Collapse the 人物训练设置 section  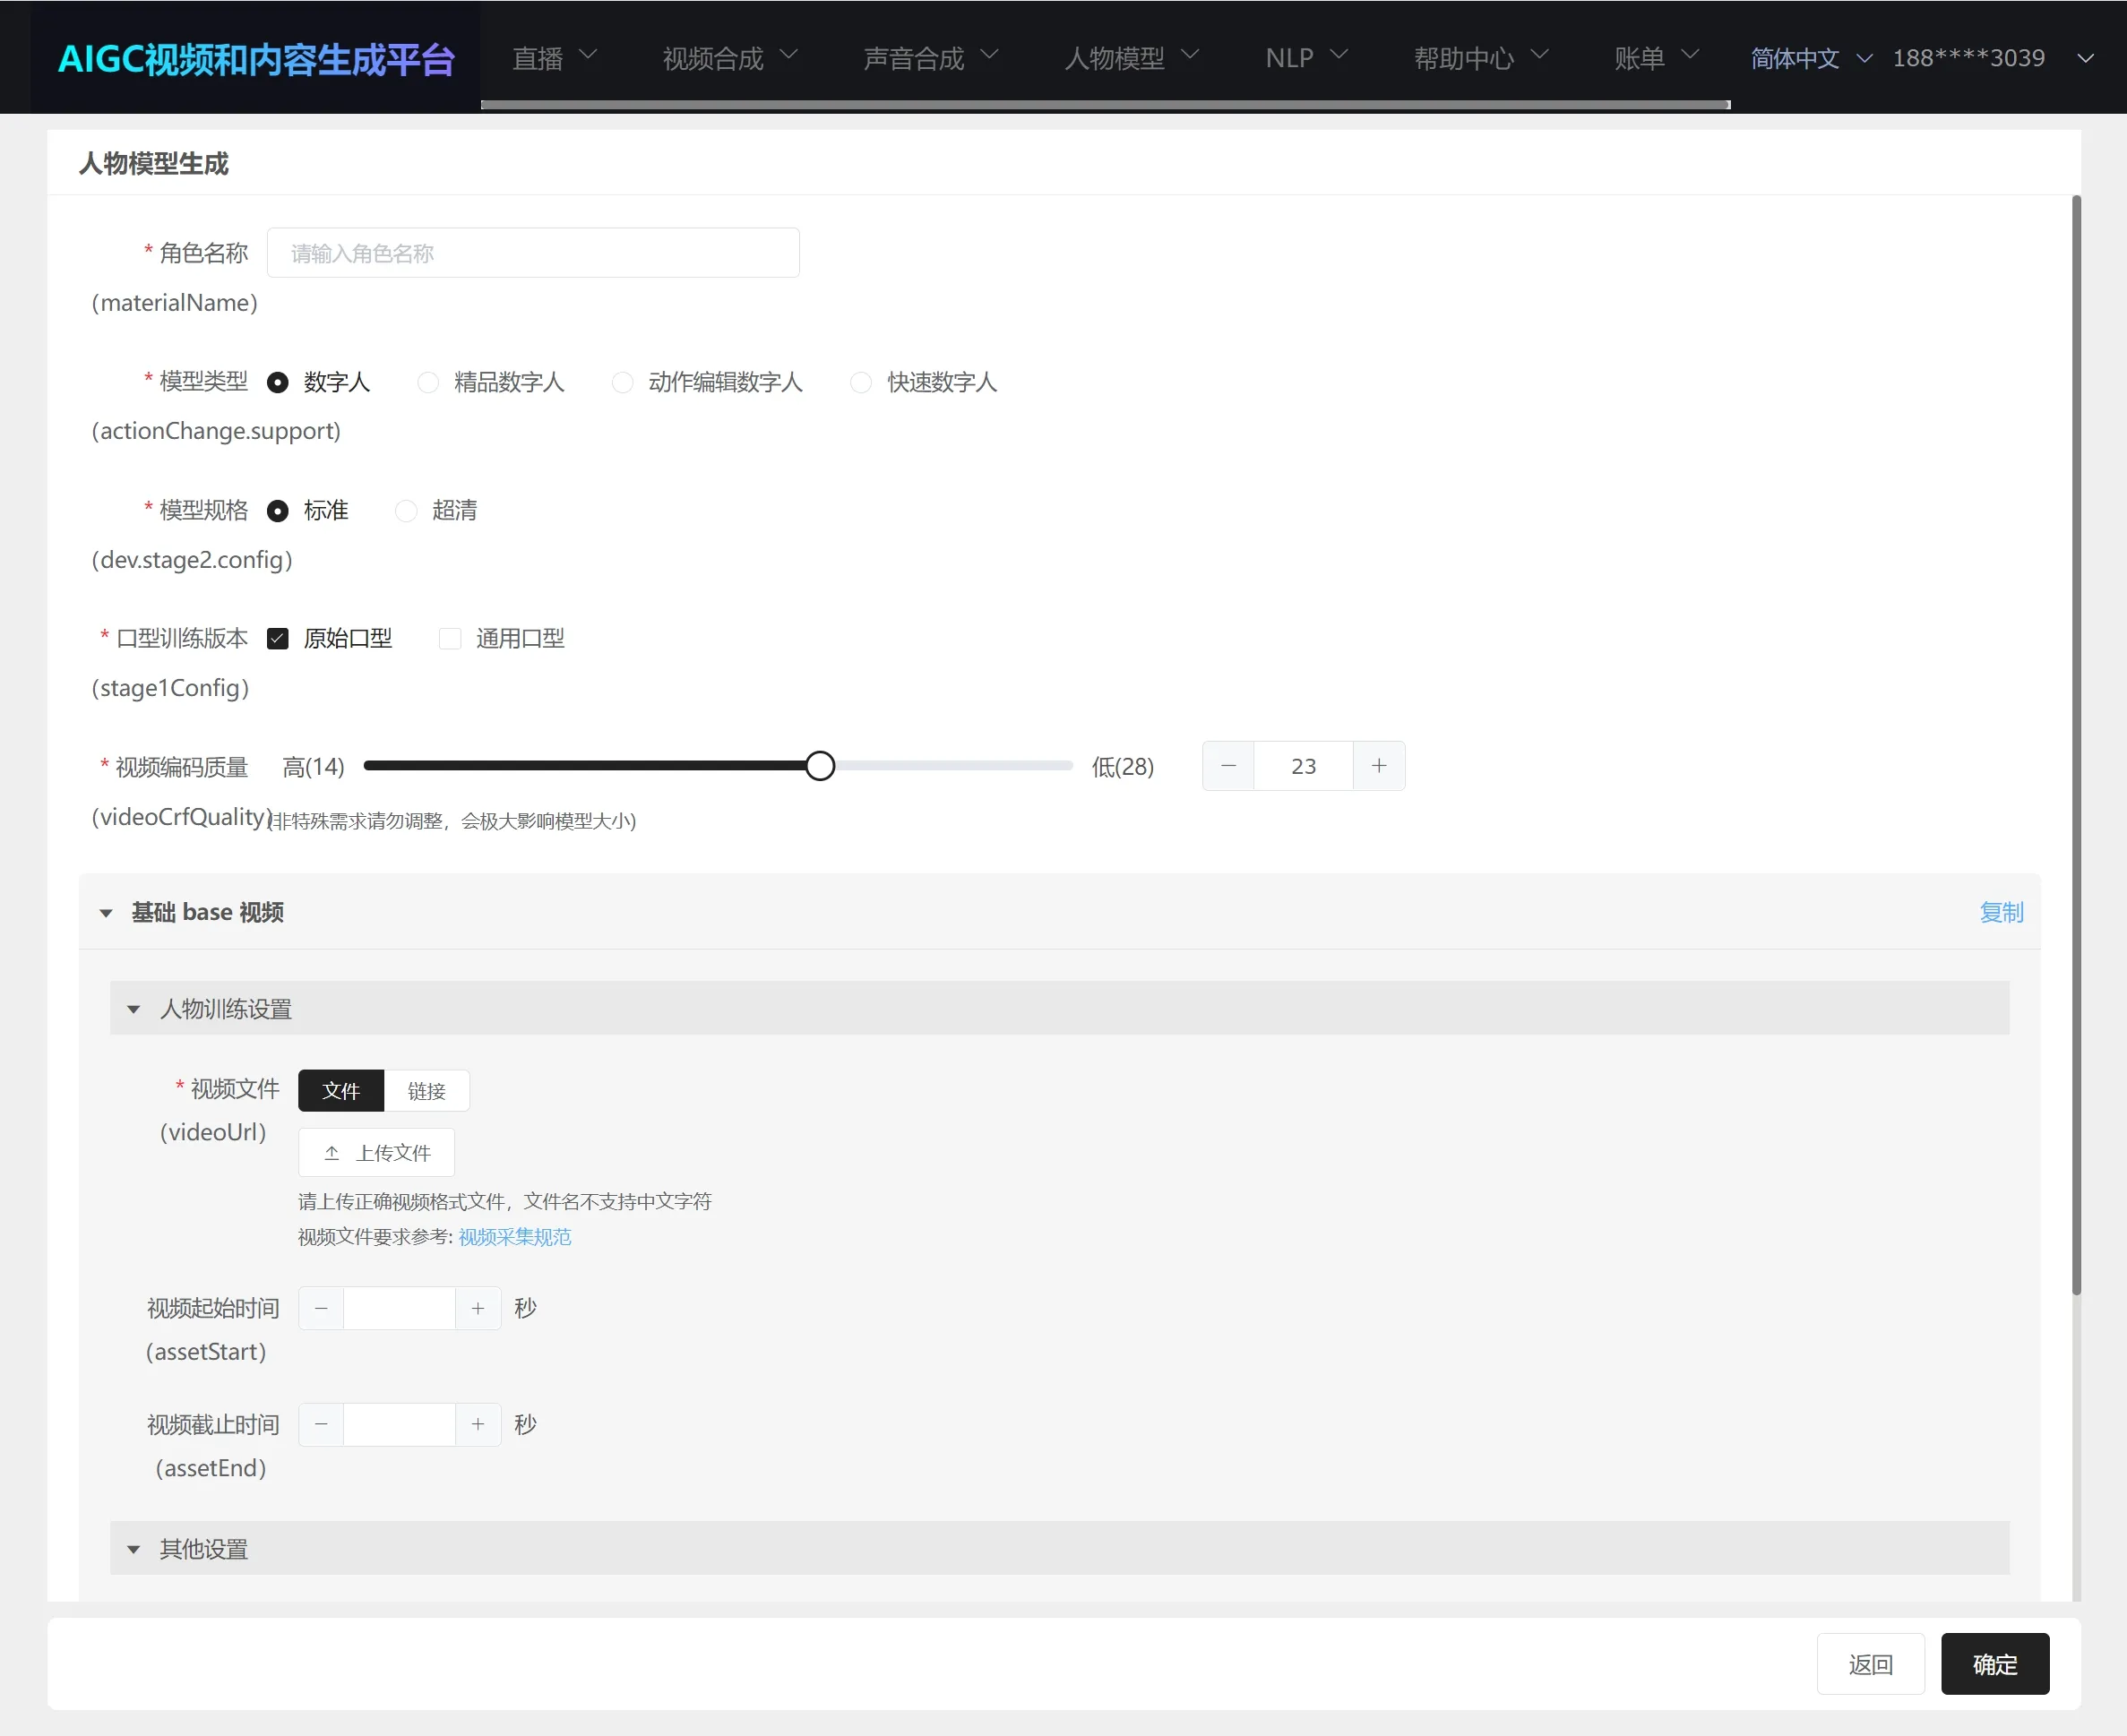(x=134, y=1010)
